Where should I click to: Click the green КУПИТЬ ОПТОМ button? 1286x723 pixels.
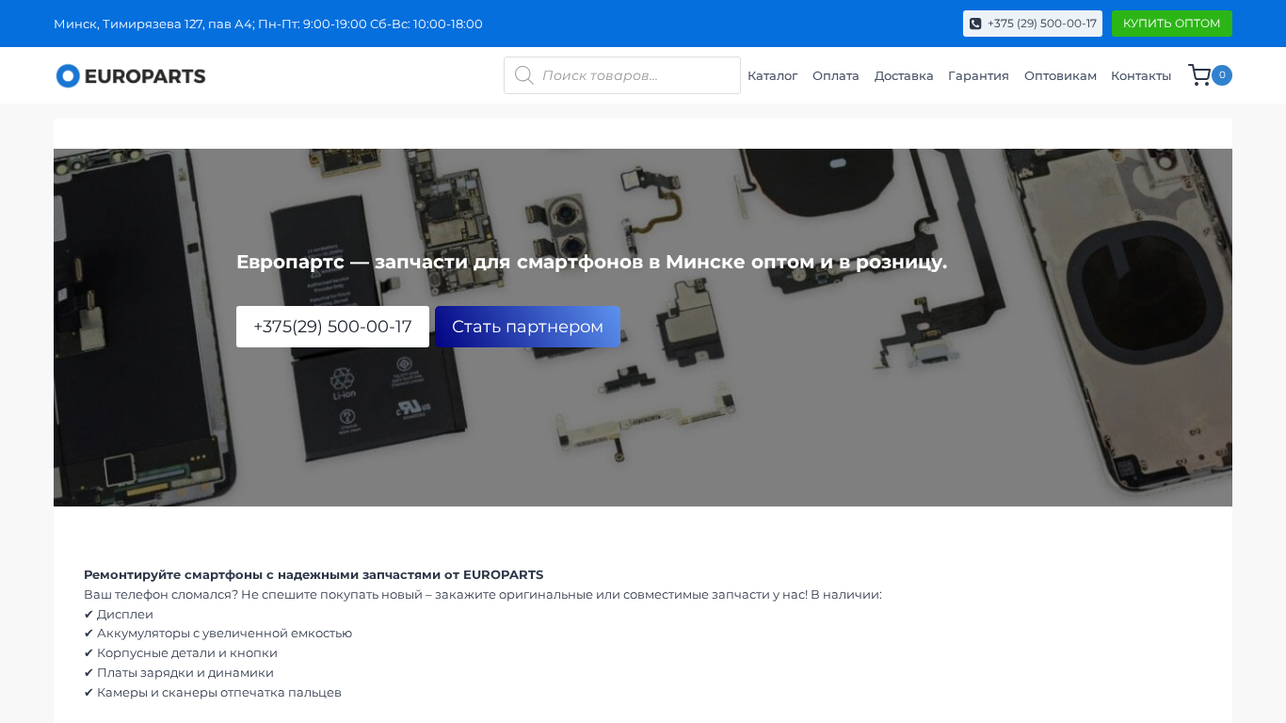tap(1171, 24)
